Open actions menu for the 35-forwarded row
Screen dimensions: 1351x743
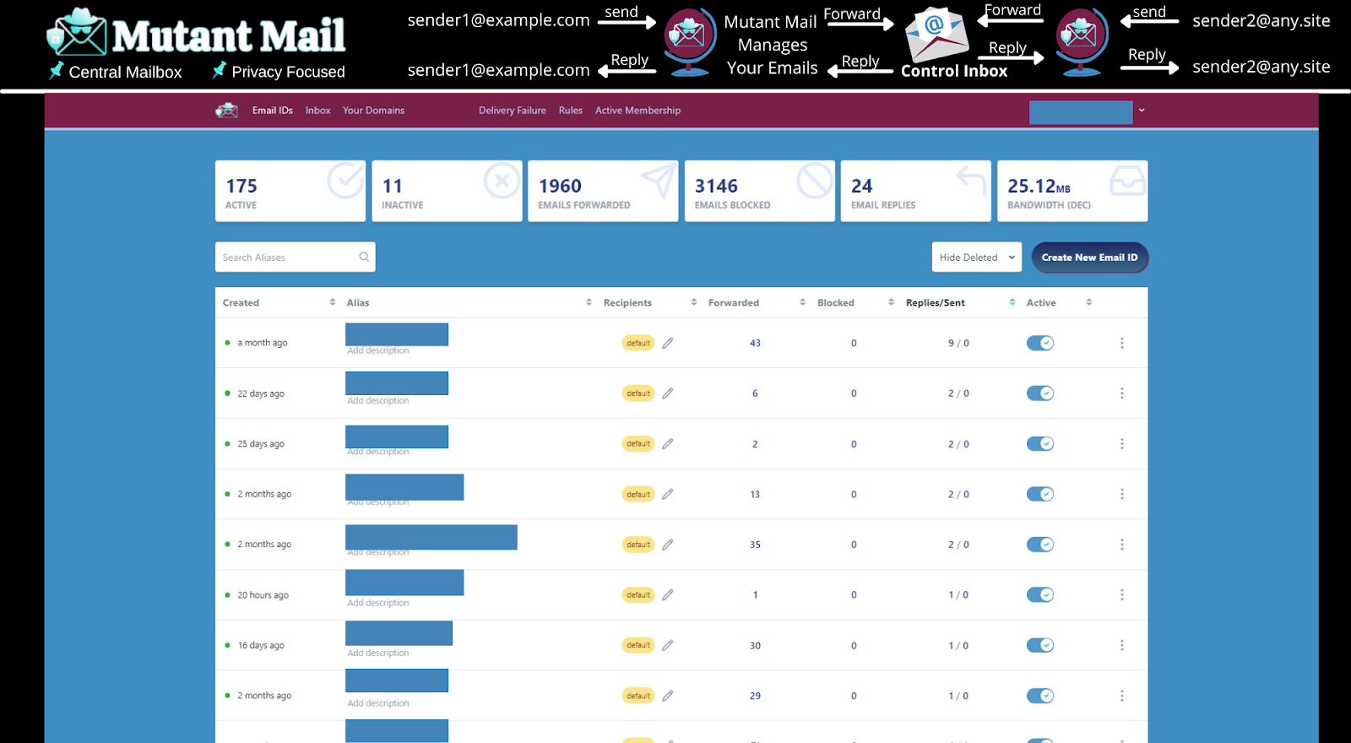click(x=1122, y=545)
